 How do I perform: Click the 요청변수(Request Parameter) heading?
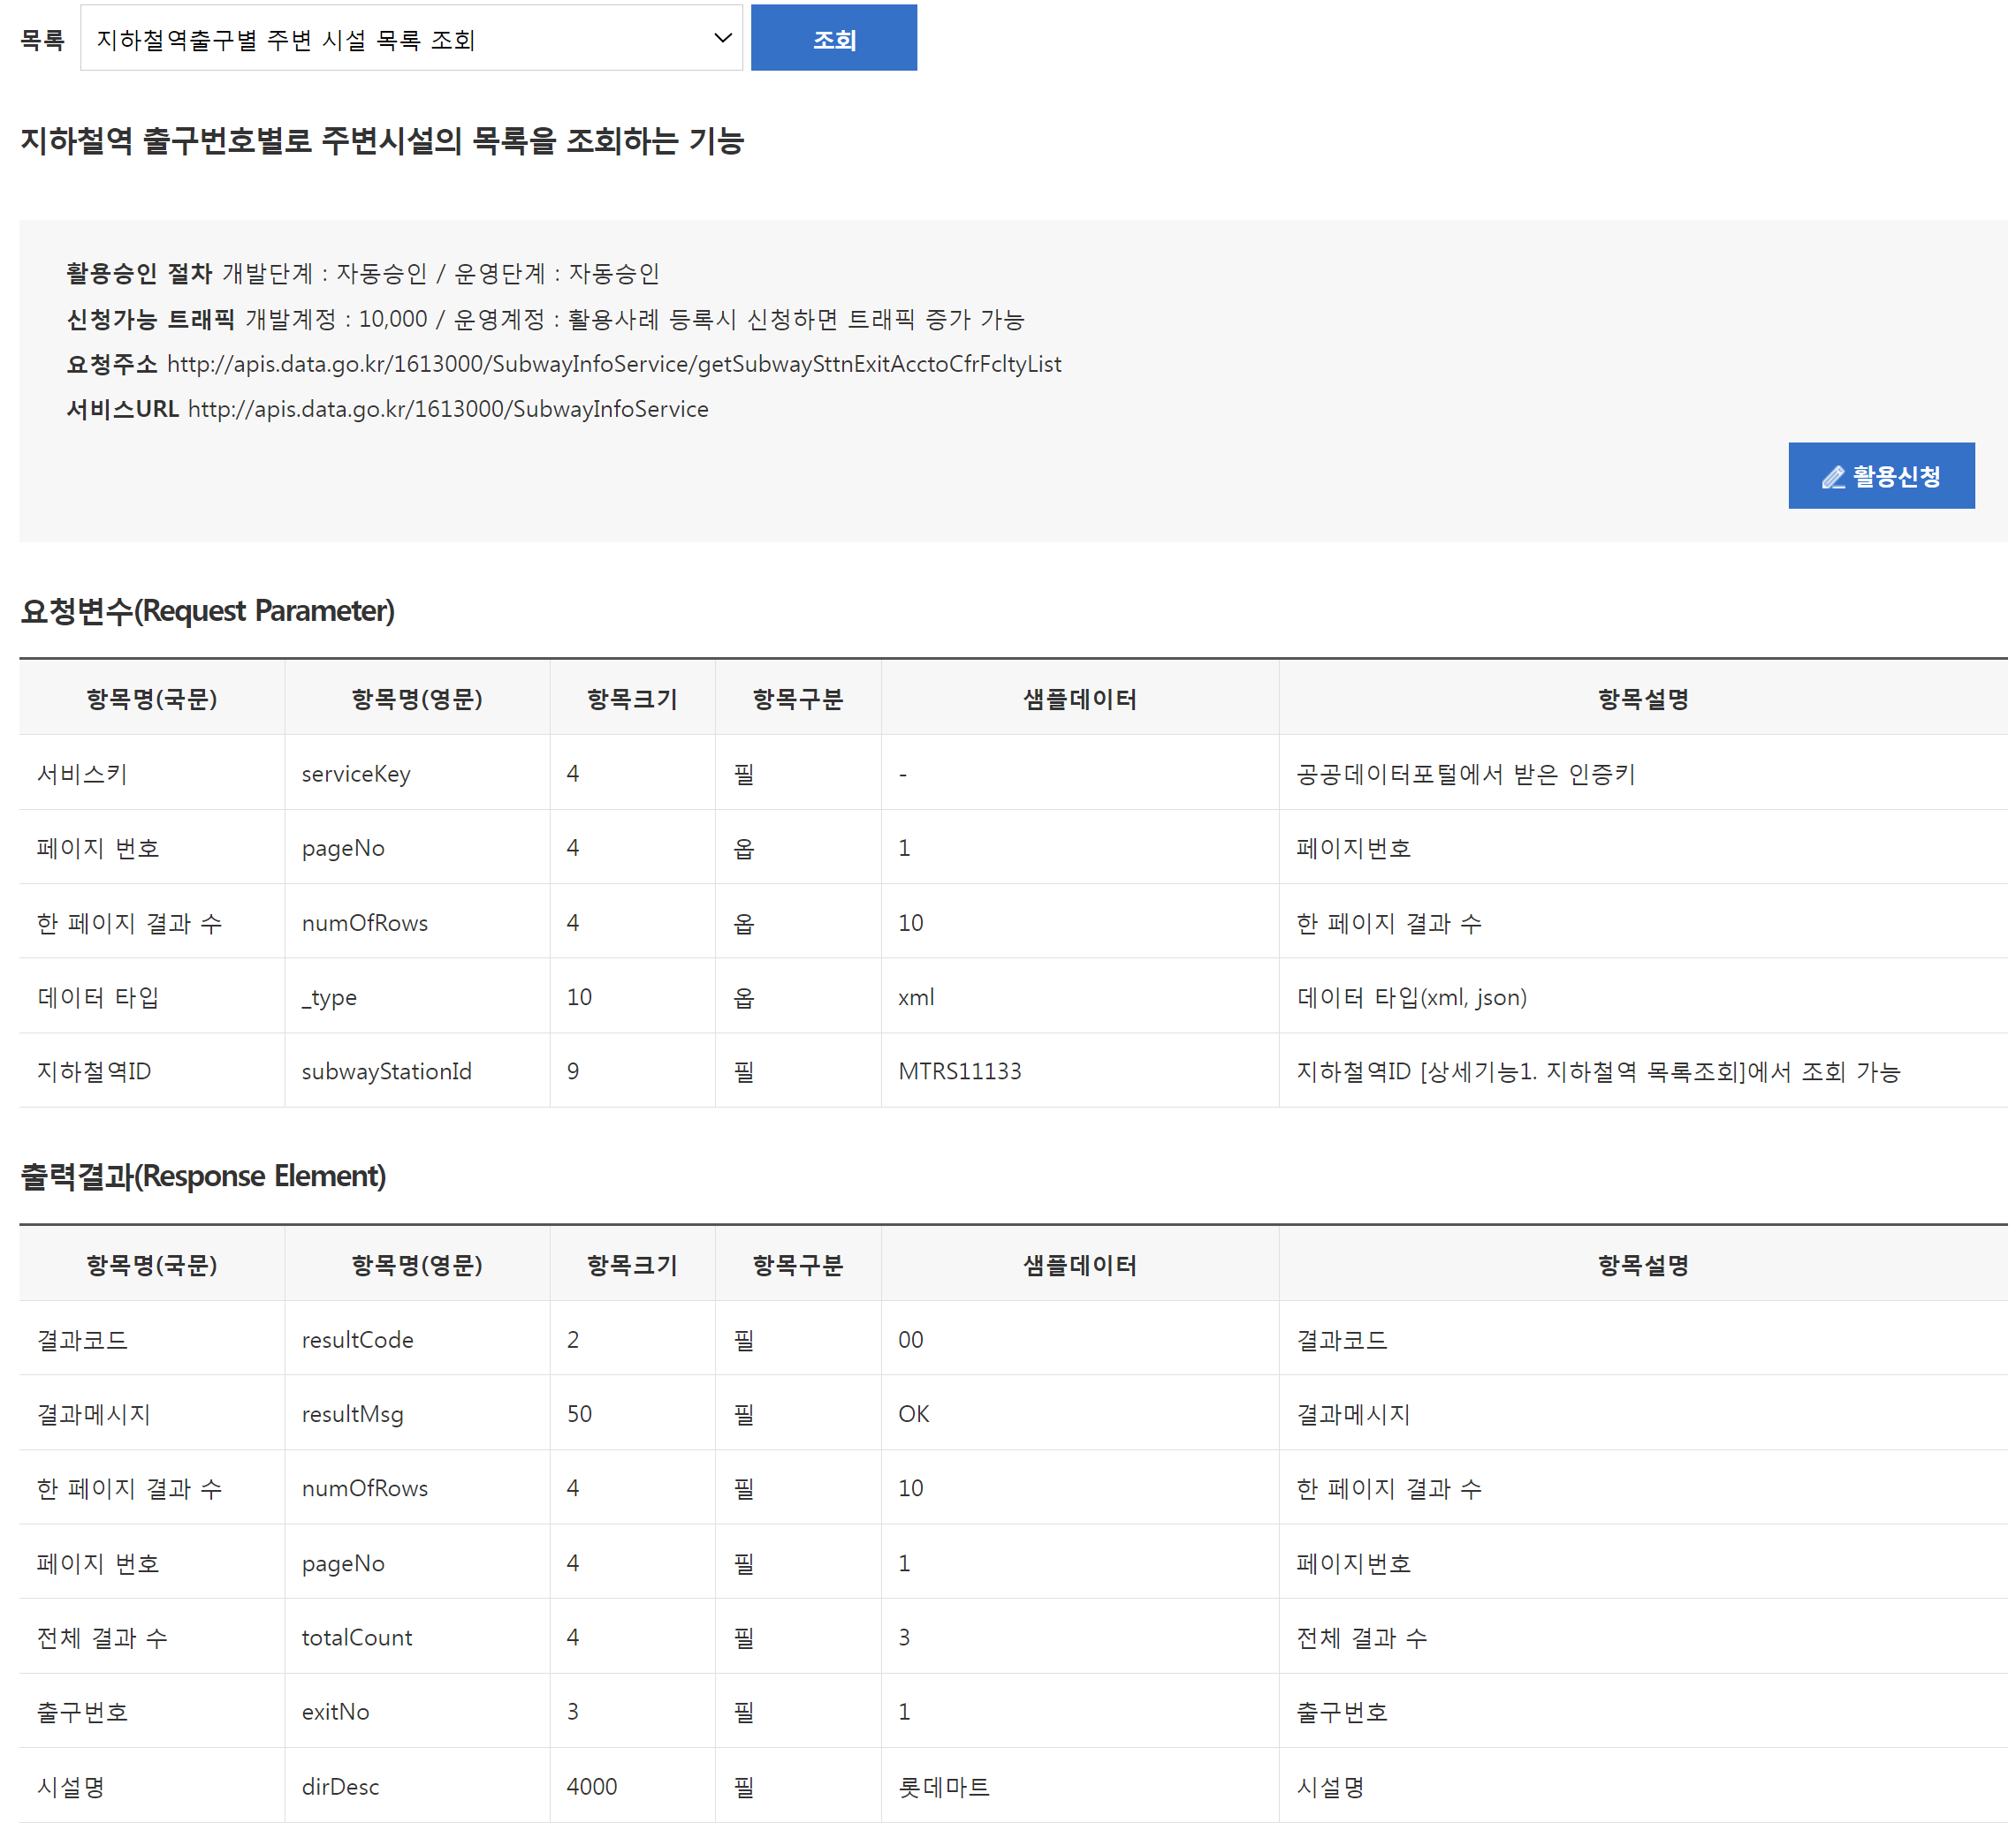click(207, 610)
